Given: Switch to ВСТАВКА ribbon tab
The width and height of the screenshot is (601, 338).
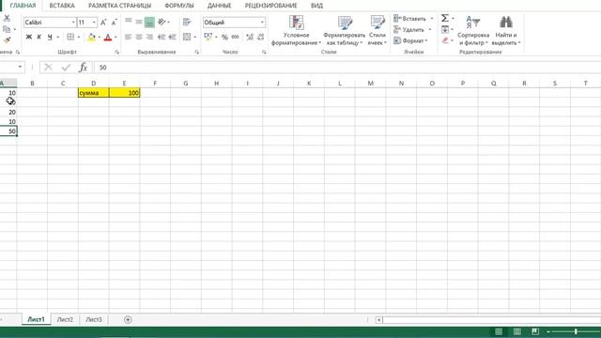Looking at the screenshot, I should coord(62,6).
